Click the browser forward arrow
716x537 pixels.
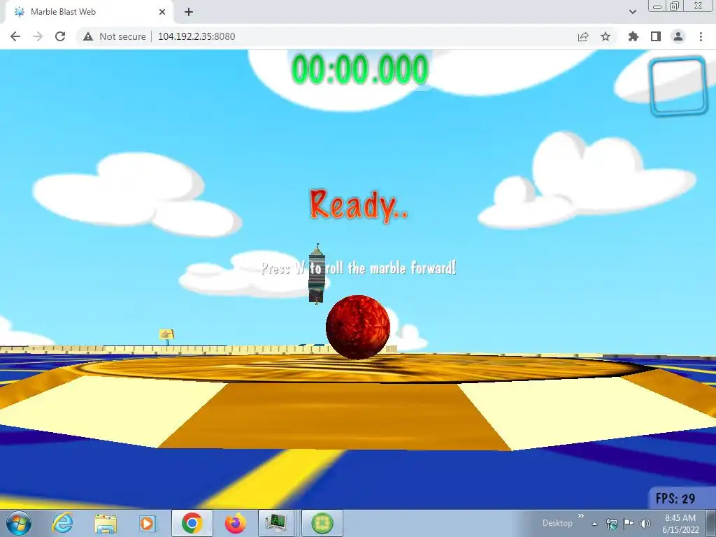[x=38, y=36]
